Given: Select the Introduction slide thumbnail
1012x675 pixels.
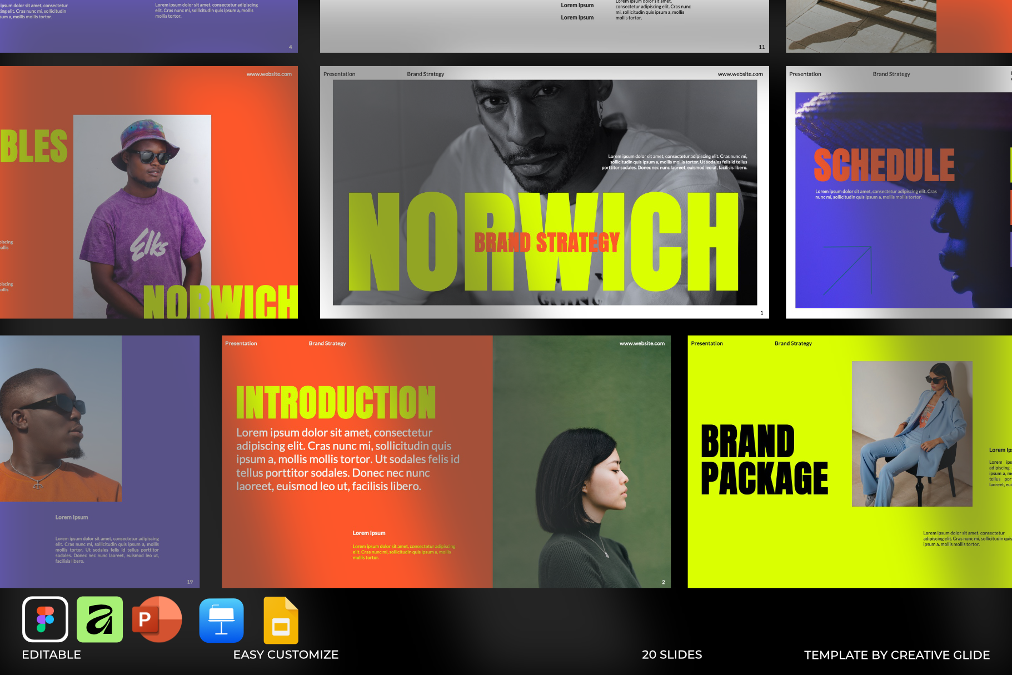Looking at the screenshot, I should [x=446, y=461].
